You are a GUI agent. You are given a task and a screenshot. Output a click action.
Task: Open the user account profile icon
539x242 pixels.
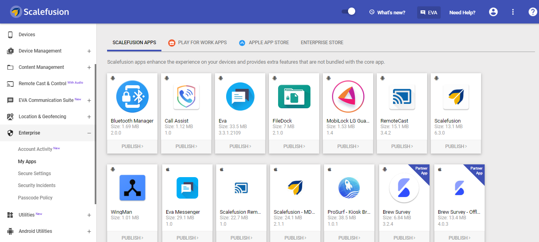[x=493, y=12]
